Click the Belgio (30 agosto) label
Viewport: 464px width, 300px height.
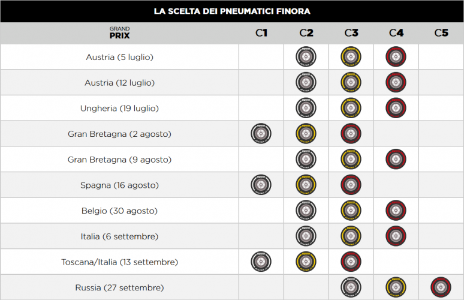tap(119, 211)
